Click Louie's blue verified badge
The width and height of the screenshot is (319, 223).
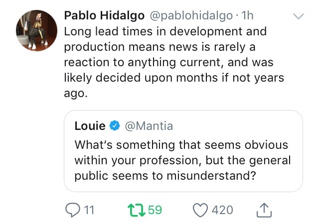pyautogui.click(x=114, y=126)
